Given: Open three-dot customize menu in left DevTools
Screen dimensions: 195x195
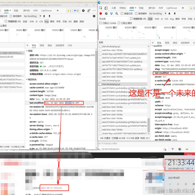Looking at the screenshot, I should [x=94, y=11].
